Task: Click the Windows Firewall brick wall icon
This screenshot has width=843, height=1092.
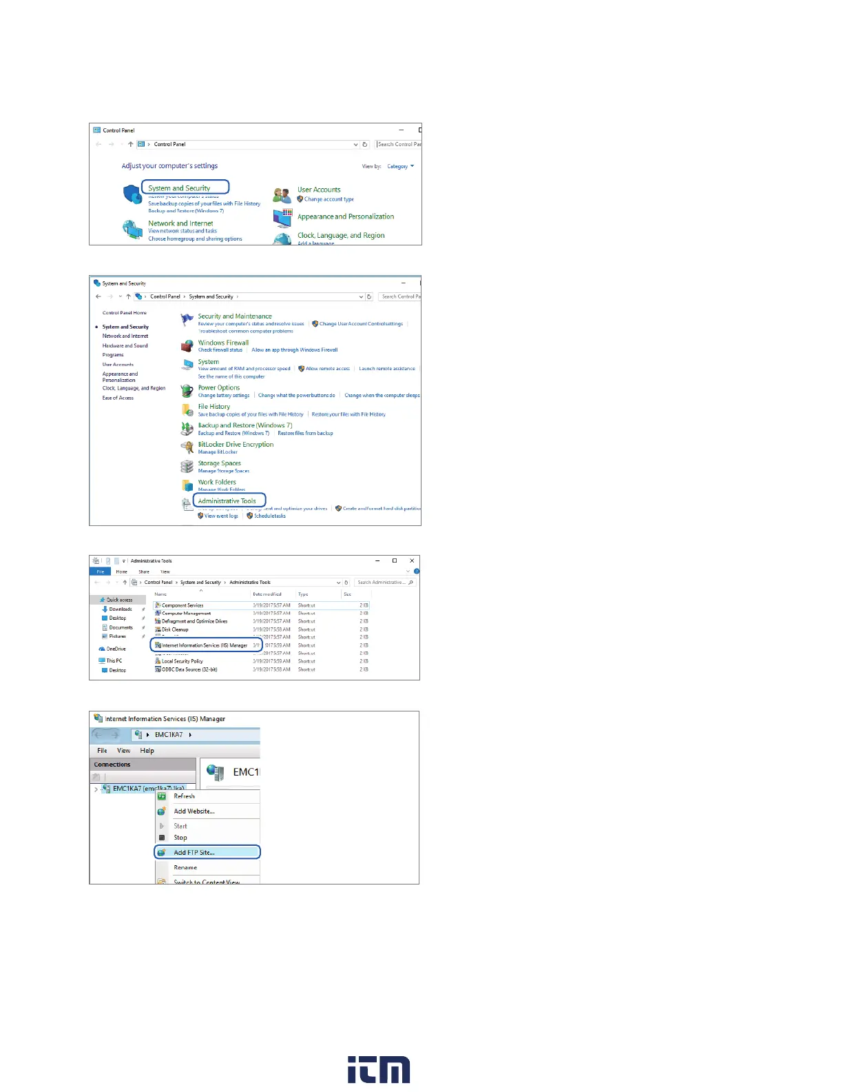Action: click(x=187, y=346)
